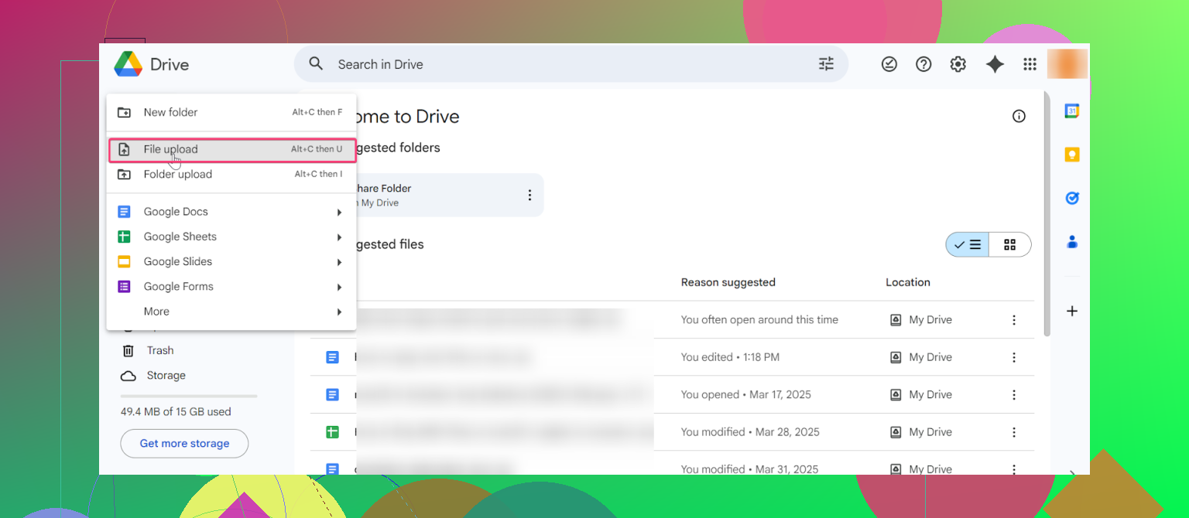Launch the Gemini sparkle icon

[995, 64]
